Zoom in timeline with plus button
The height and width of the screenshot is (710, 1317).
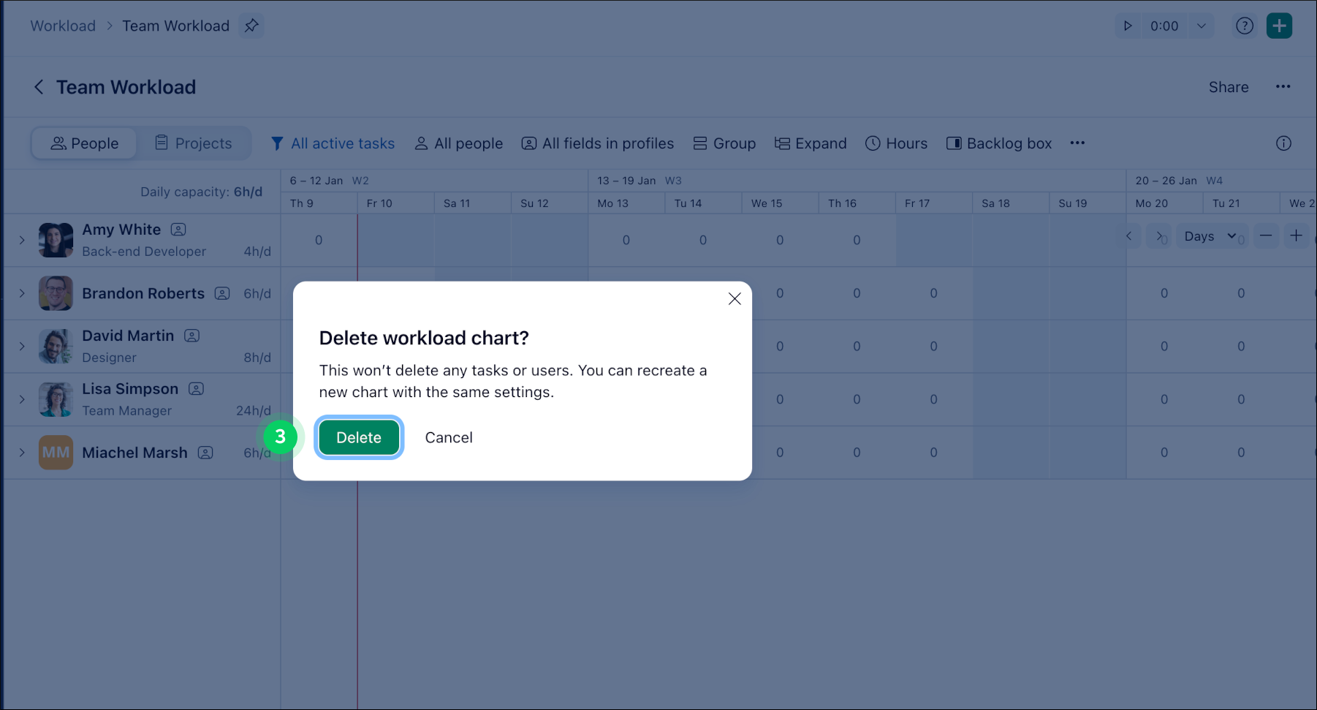click(1296, 235)
